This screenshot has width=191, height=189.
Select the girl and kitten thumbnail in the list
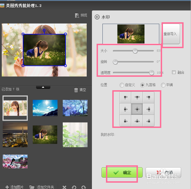tap(45, 135)
